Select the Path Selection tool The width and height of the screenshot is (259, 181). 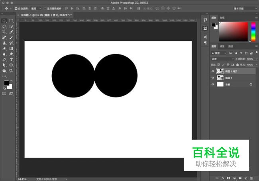pyautogui.click(x=4, y=65)
